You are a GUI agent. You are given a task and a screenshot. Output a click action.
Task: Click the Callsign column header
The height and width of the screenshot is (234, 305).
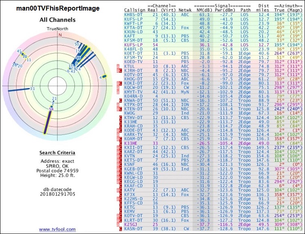point(133,10)
